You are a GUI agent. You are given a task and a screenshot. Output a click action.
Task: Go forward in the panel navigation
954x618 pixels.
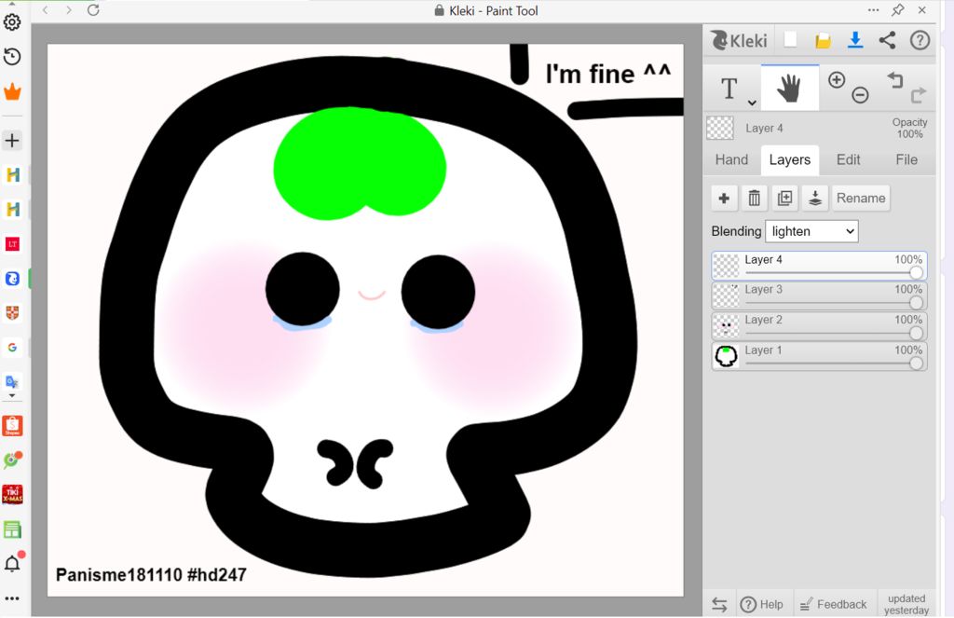coord(69,9)
